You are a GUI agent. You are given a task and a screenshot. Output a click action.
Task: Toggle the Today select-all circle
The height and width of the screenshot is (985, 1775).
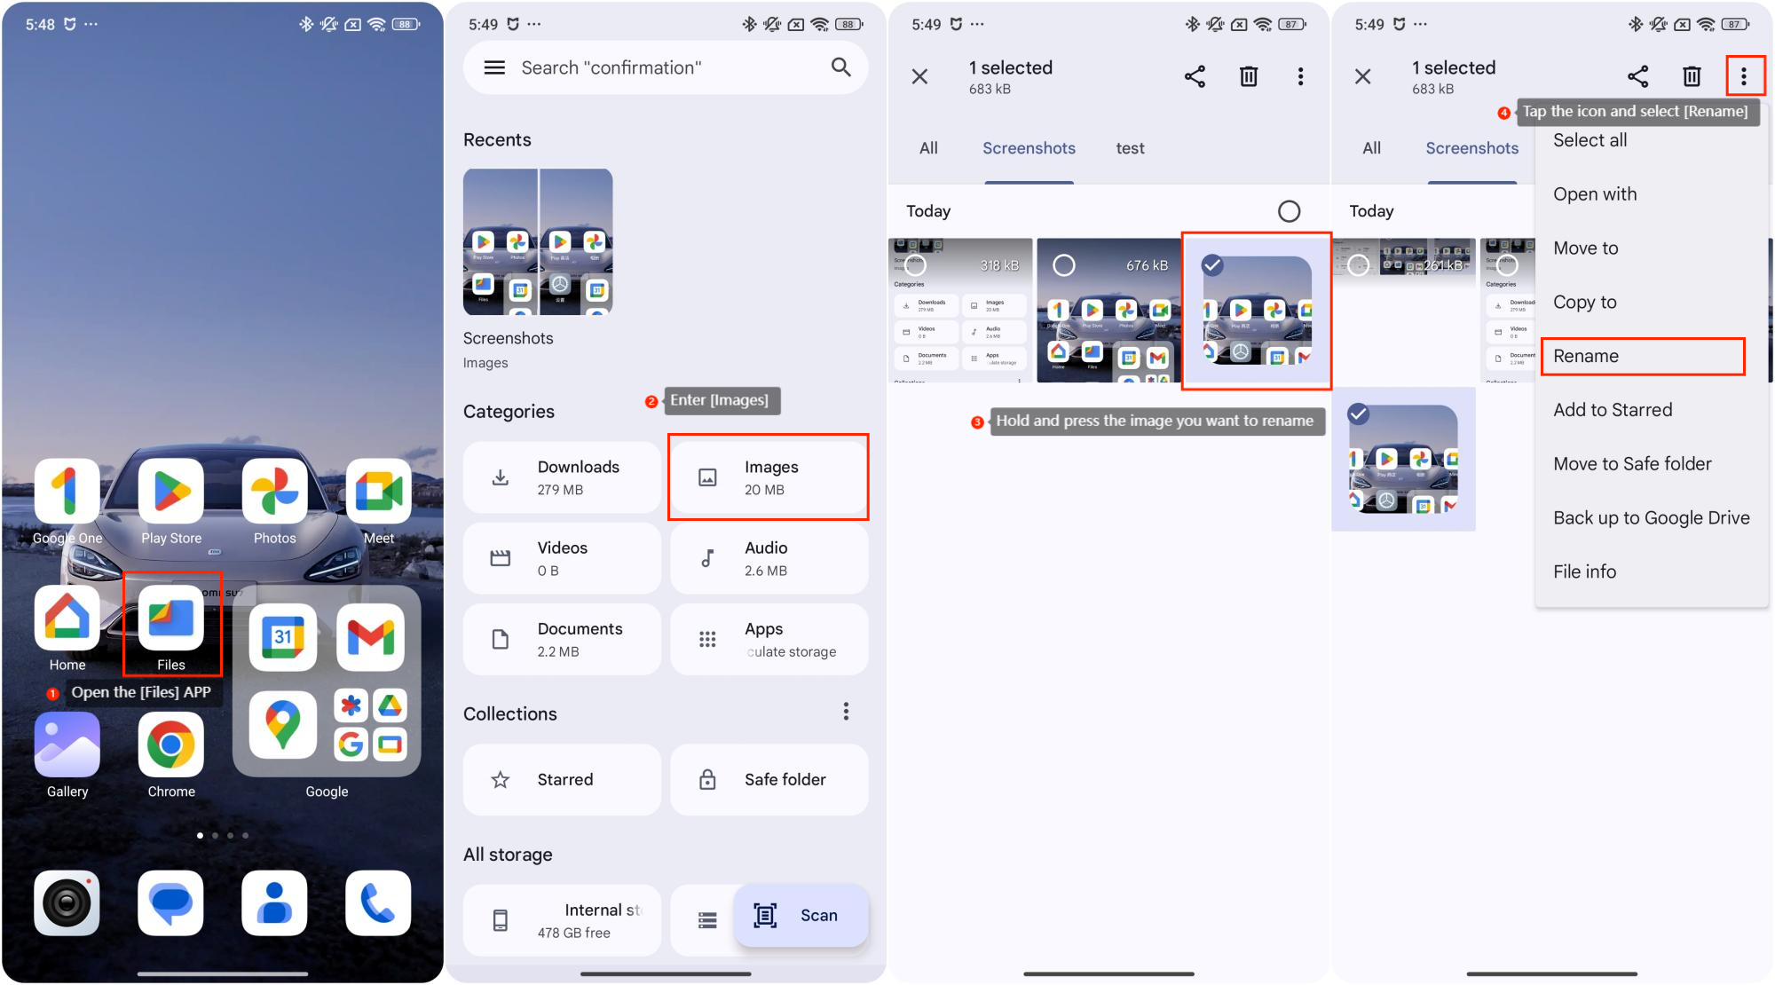(1289, 211)
